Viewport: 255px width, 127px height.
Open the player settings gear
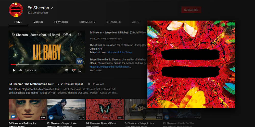pos(74,70)
